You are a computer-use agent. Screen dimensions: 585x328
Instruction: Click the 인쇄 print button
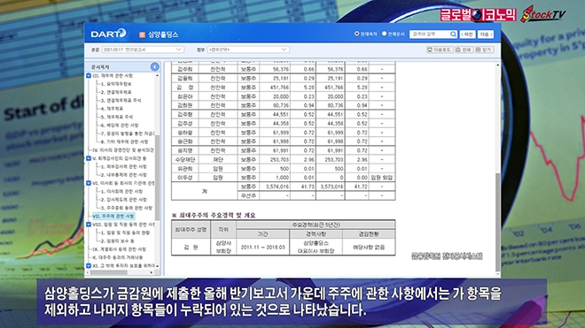(464, 50)
